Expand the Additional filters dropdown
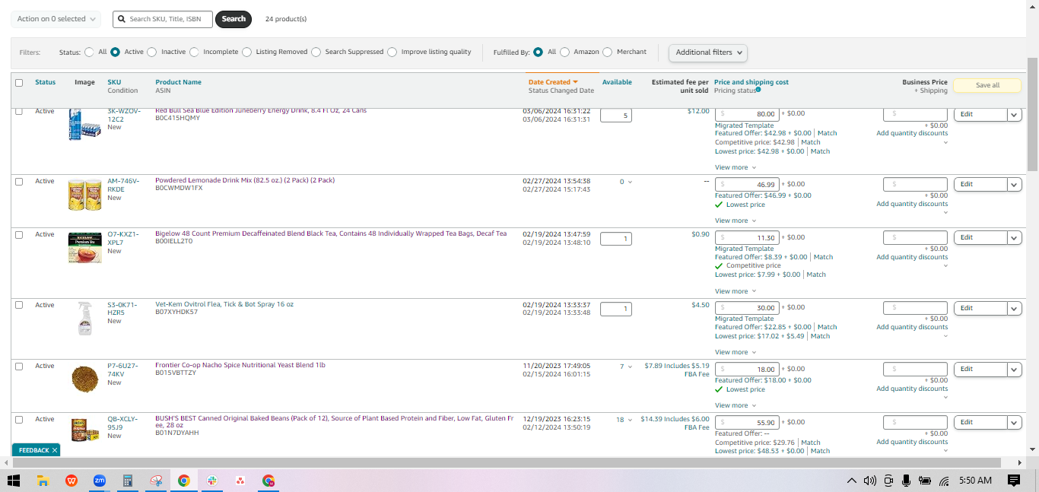 (708, 52)
